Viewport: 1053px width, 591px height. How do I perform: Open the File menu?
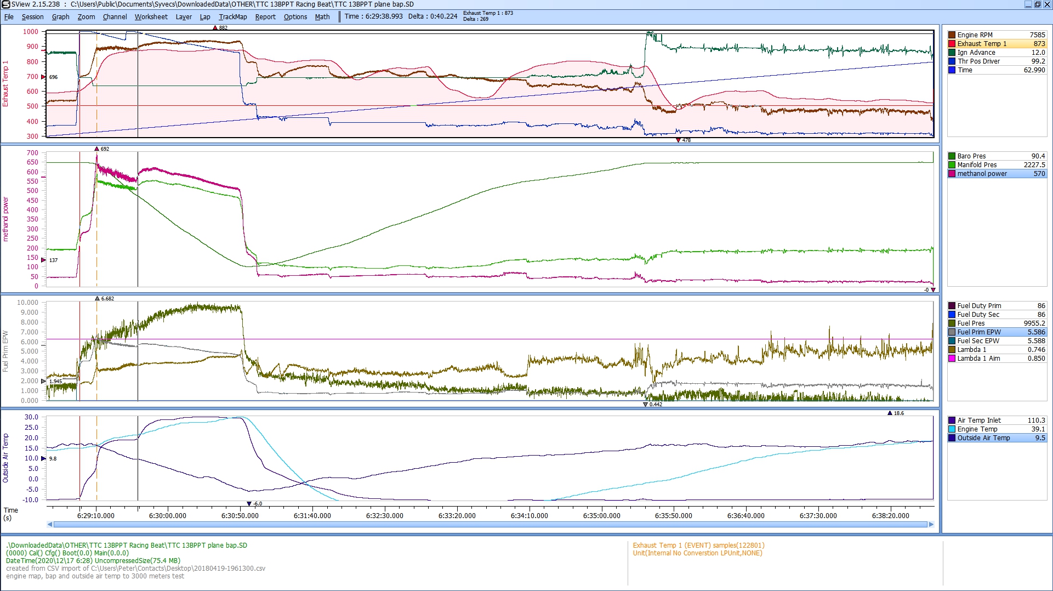[9, 17]
